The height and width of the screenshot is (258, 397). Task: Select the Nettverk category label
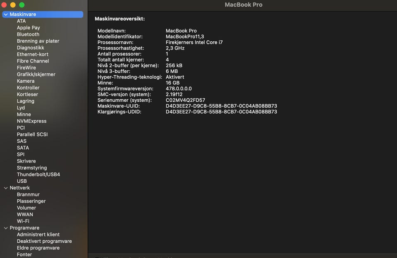click(x=20, y=188)
